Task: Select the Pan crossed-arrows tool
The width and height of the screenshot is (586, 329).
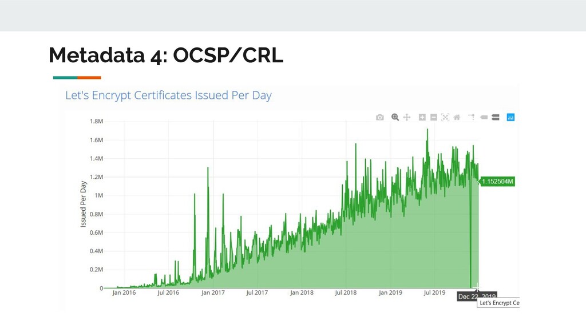Action: [407, 118]
